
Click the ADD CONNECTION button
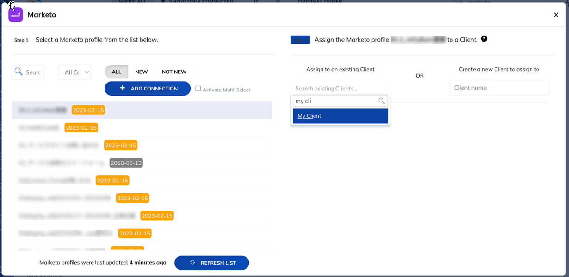click(148, 89)
